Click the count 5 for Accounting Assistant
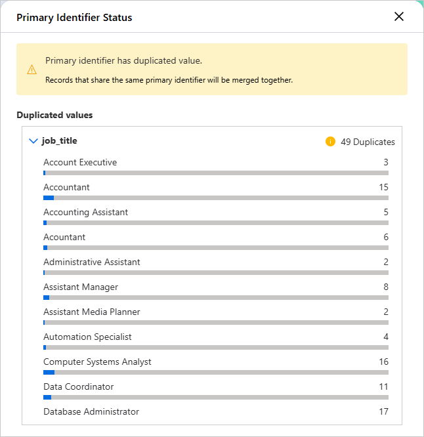Screen dimensions: 424x437 (x=386, y=213)
